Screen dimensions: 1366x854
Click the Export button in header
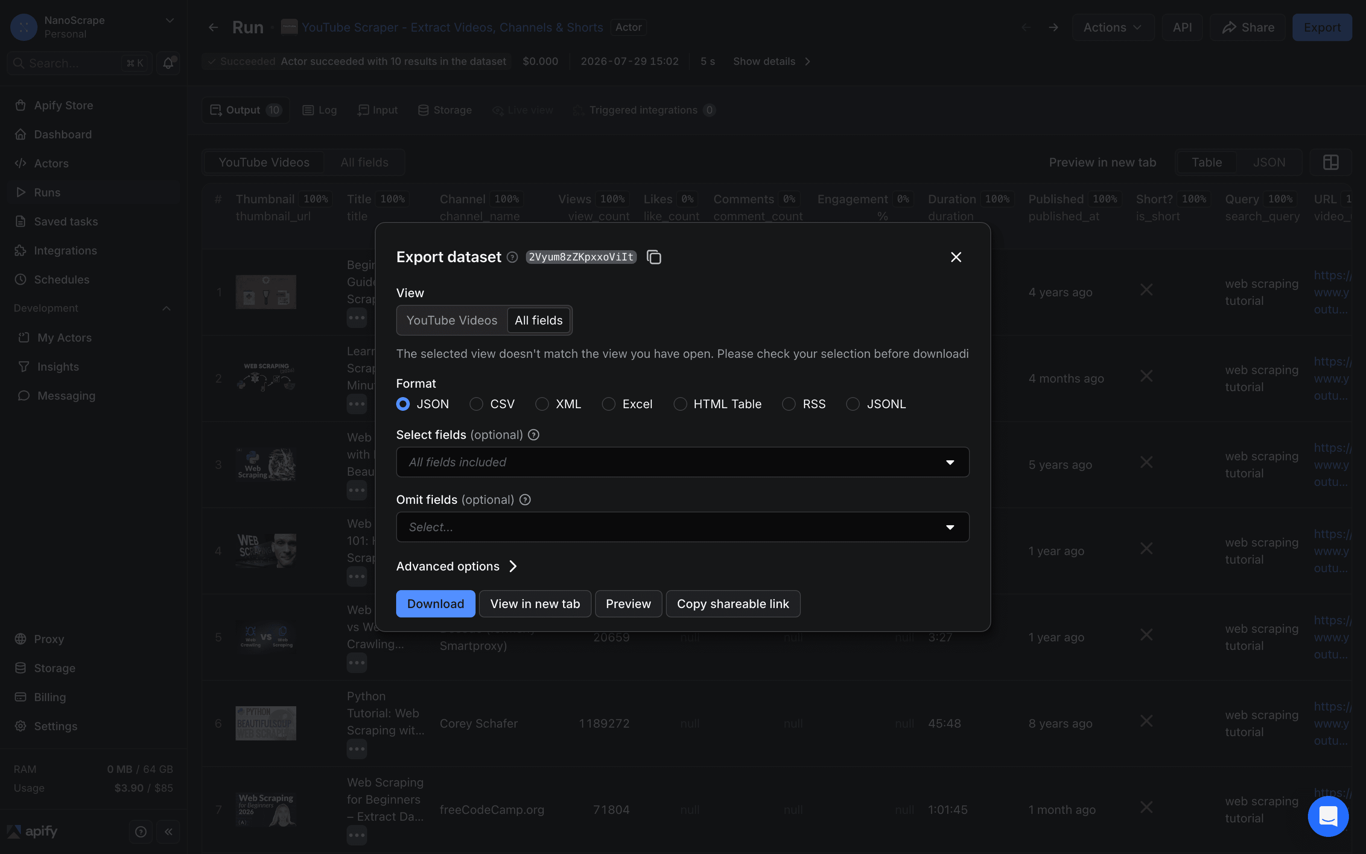click(1322, 27)
